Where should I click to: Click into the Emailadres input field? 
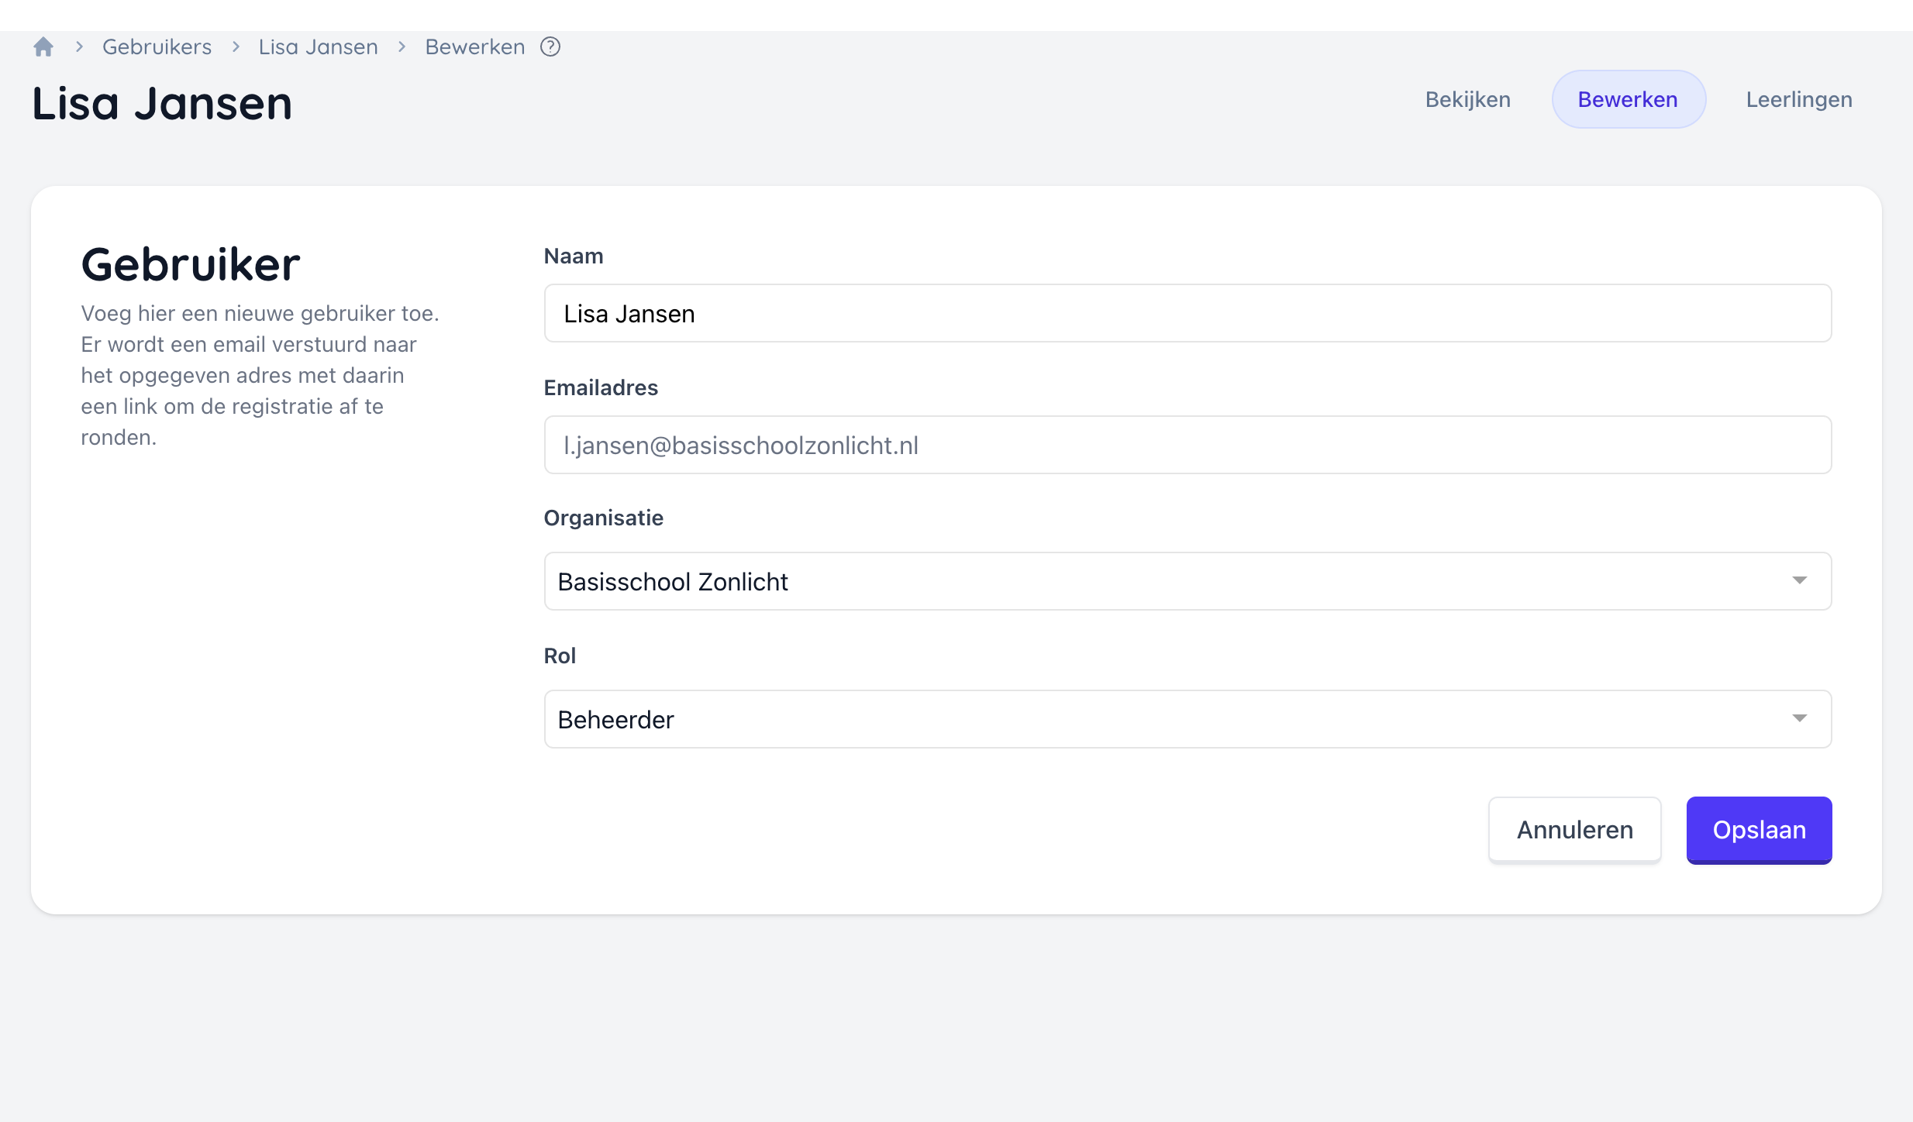click(x=1187, y=445)
